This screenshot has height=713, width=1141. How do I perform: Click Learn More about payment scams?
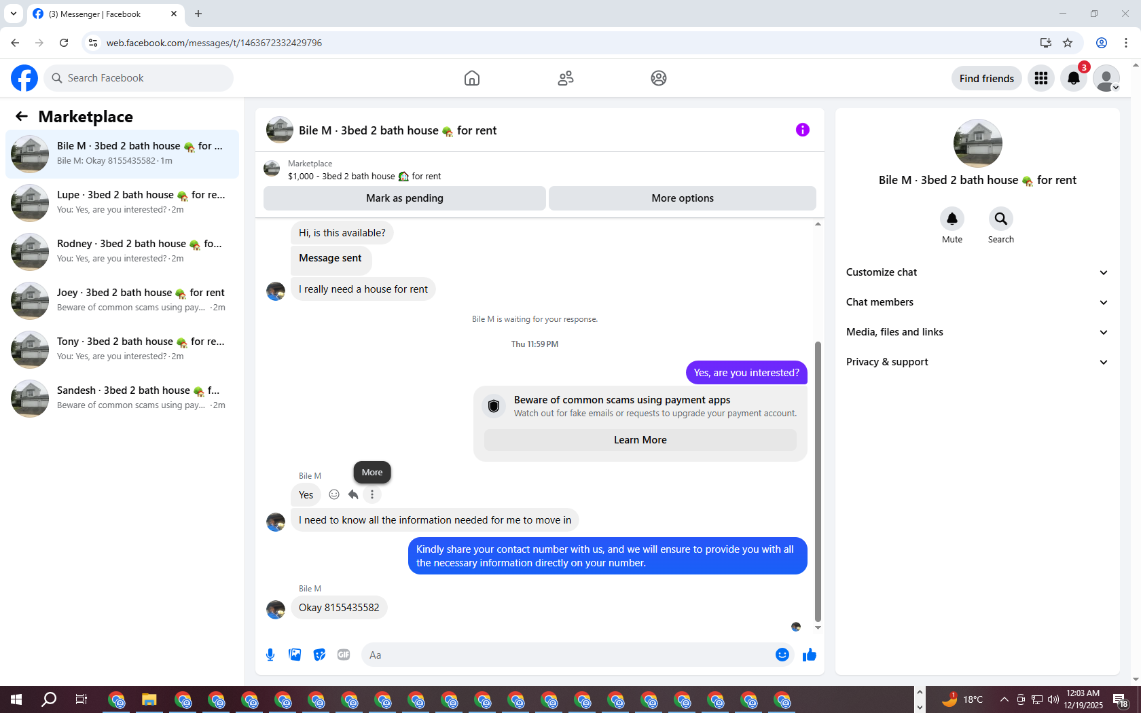[x=640, y=440]
